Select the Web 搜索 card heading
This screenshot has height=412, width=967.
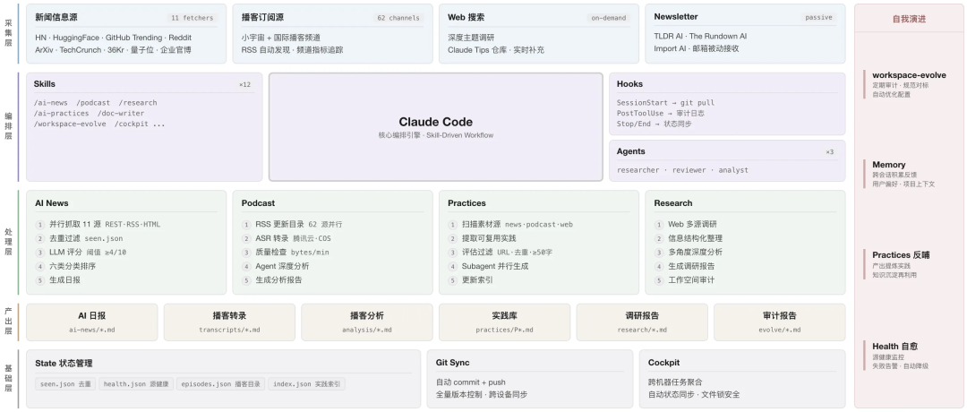pos(466,17)
